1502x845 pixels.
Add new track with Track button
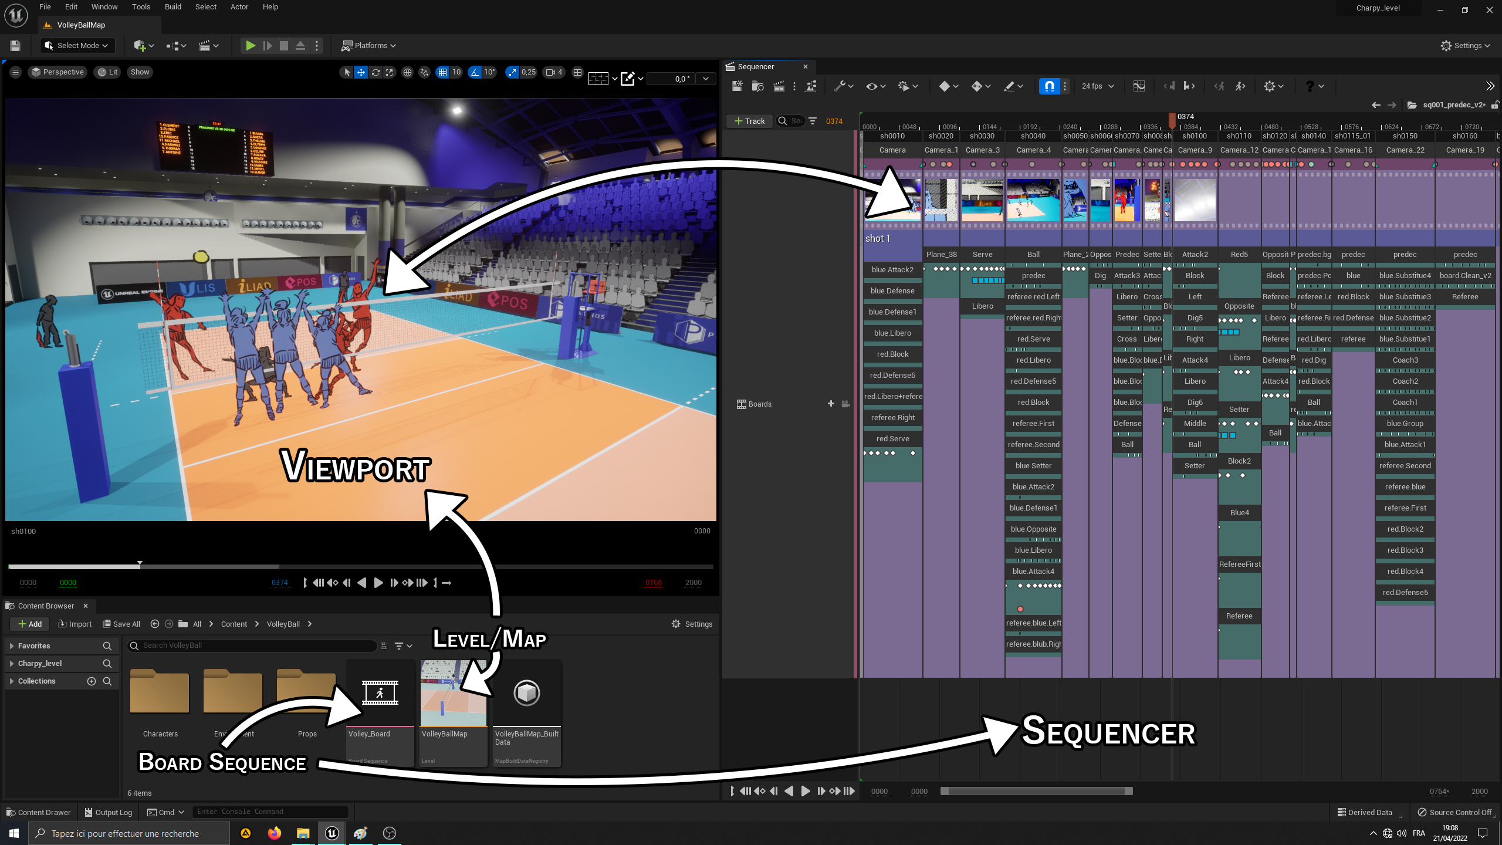pos(749,121)
